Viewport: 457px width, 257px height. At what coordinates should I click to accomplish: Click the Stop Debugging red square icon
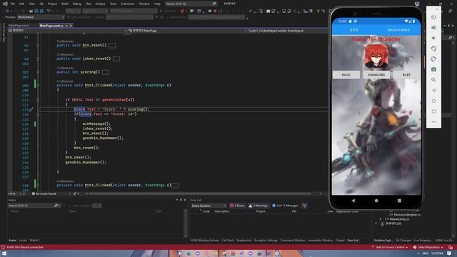click(215, 11)
